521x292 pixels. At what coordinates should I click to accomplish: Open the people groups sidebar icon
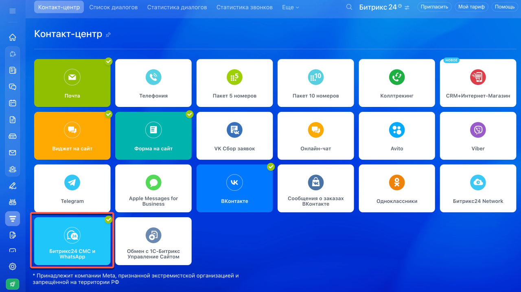click(x=13, y=169)
